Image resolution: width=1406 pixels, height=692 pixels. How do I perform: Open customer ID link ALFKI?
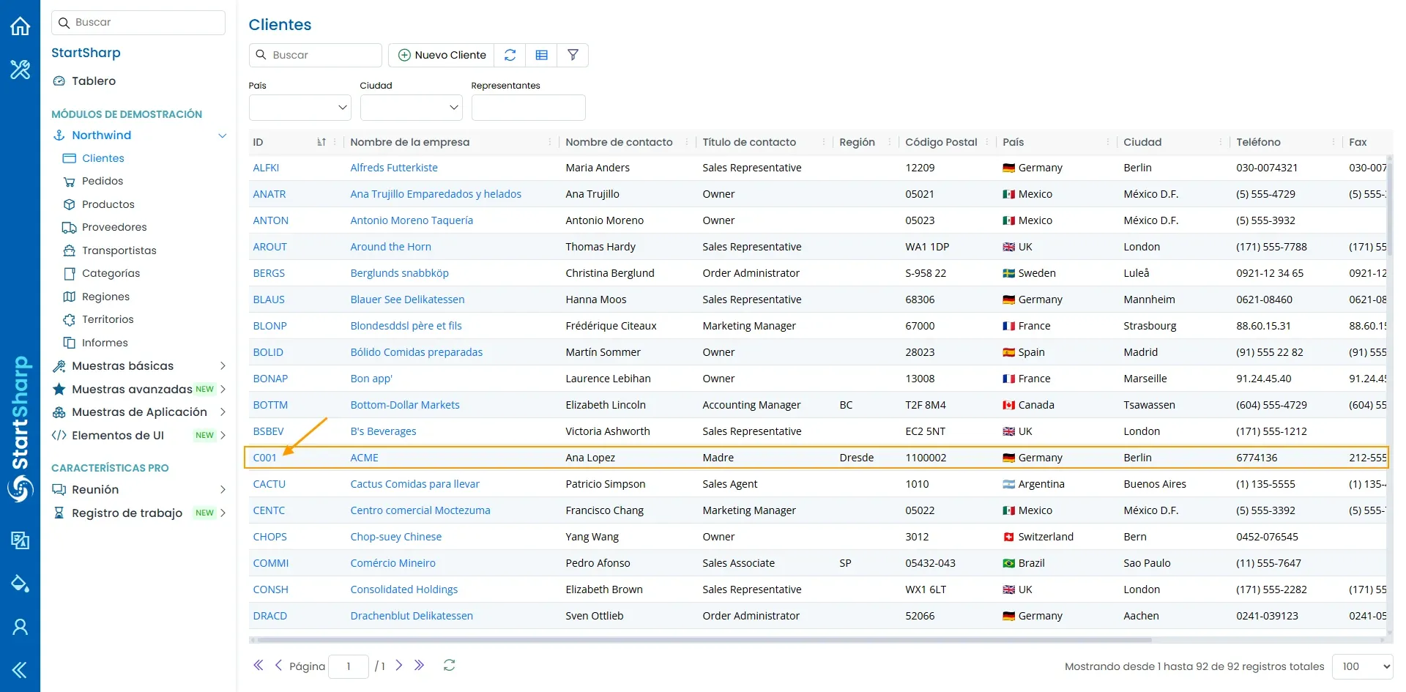(266, 168)
